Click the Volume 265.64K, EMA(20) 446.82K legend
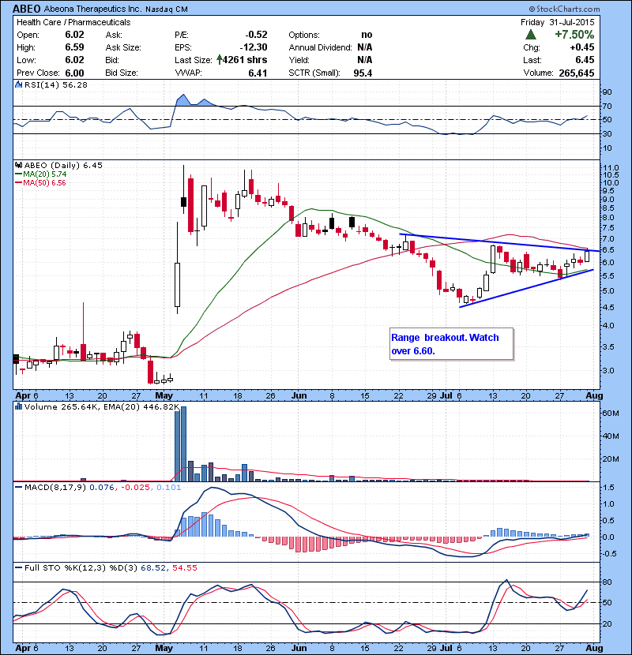 pyautogui.click(x=102, y=406)
